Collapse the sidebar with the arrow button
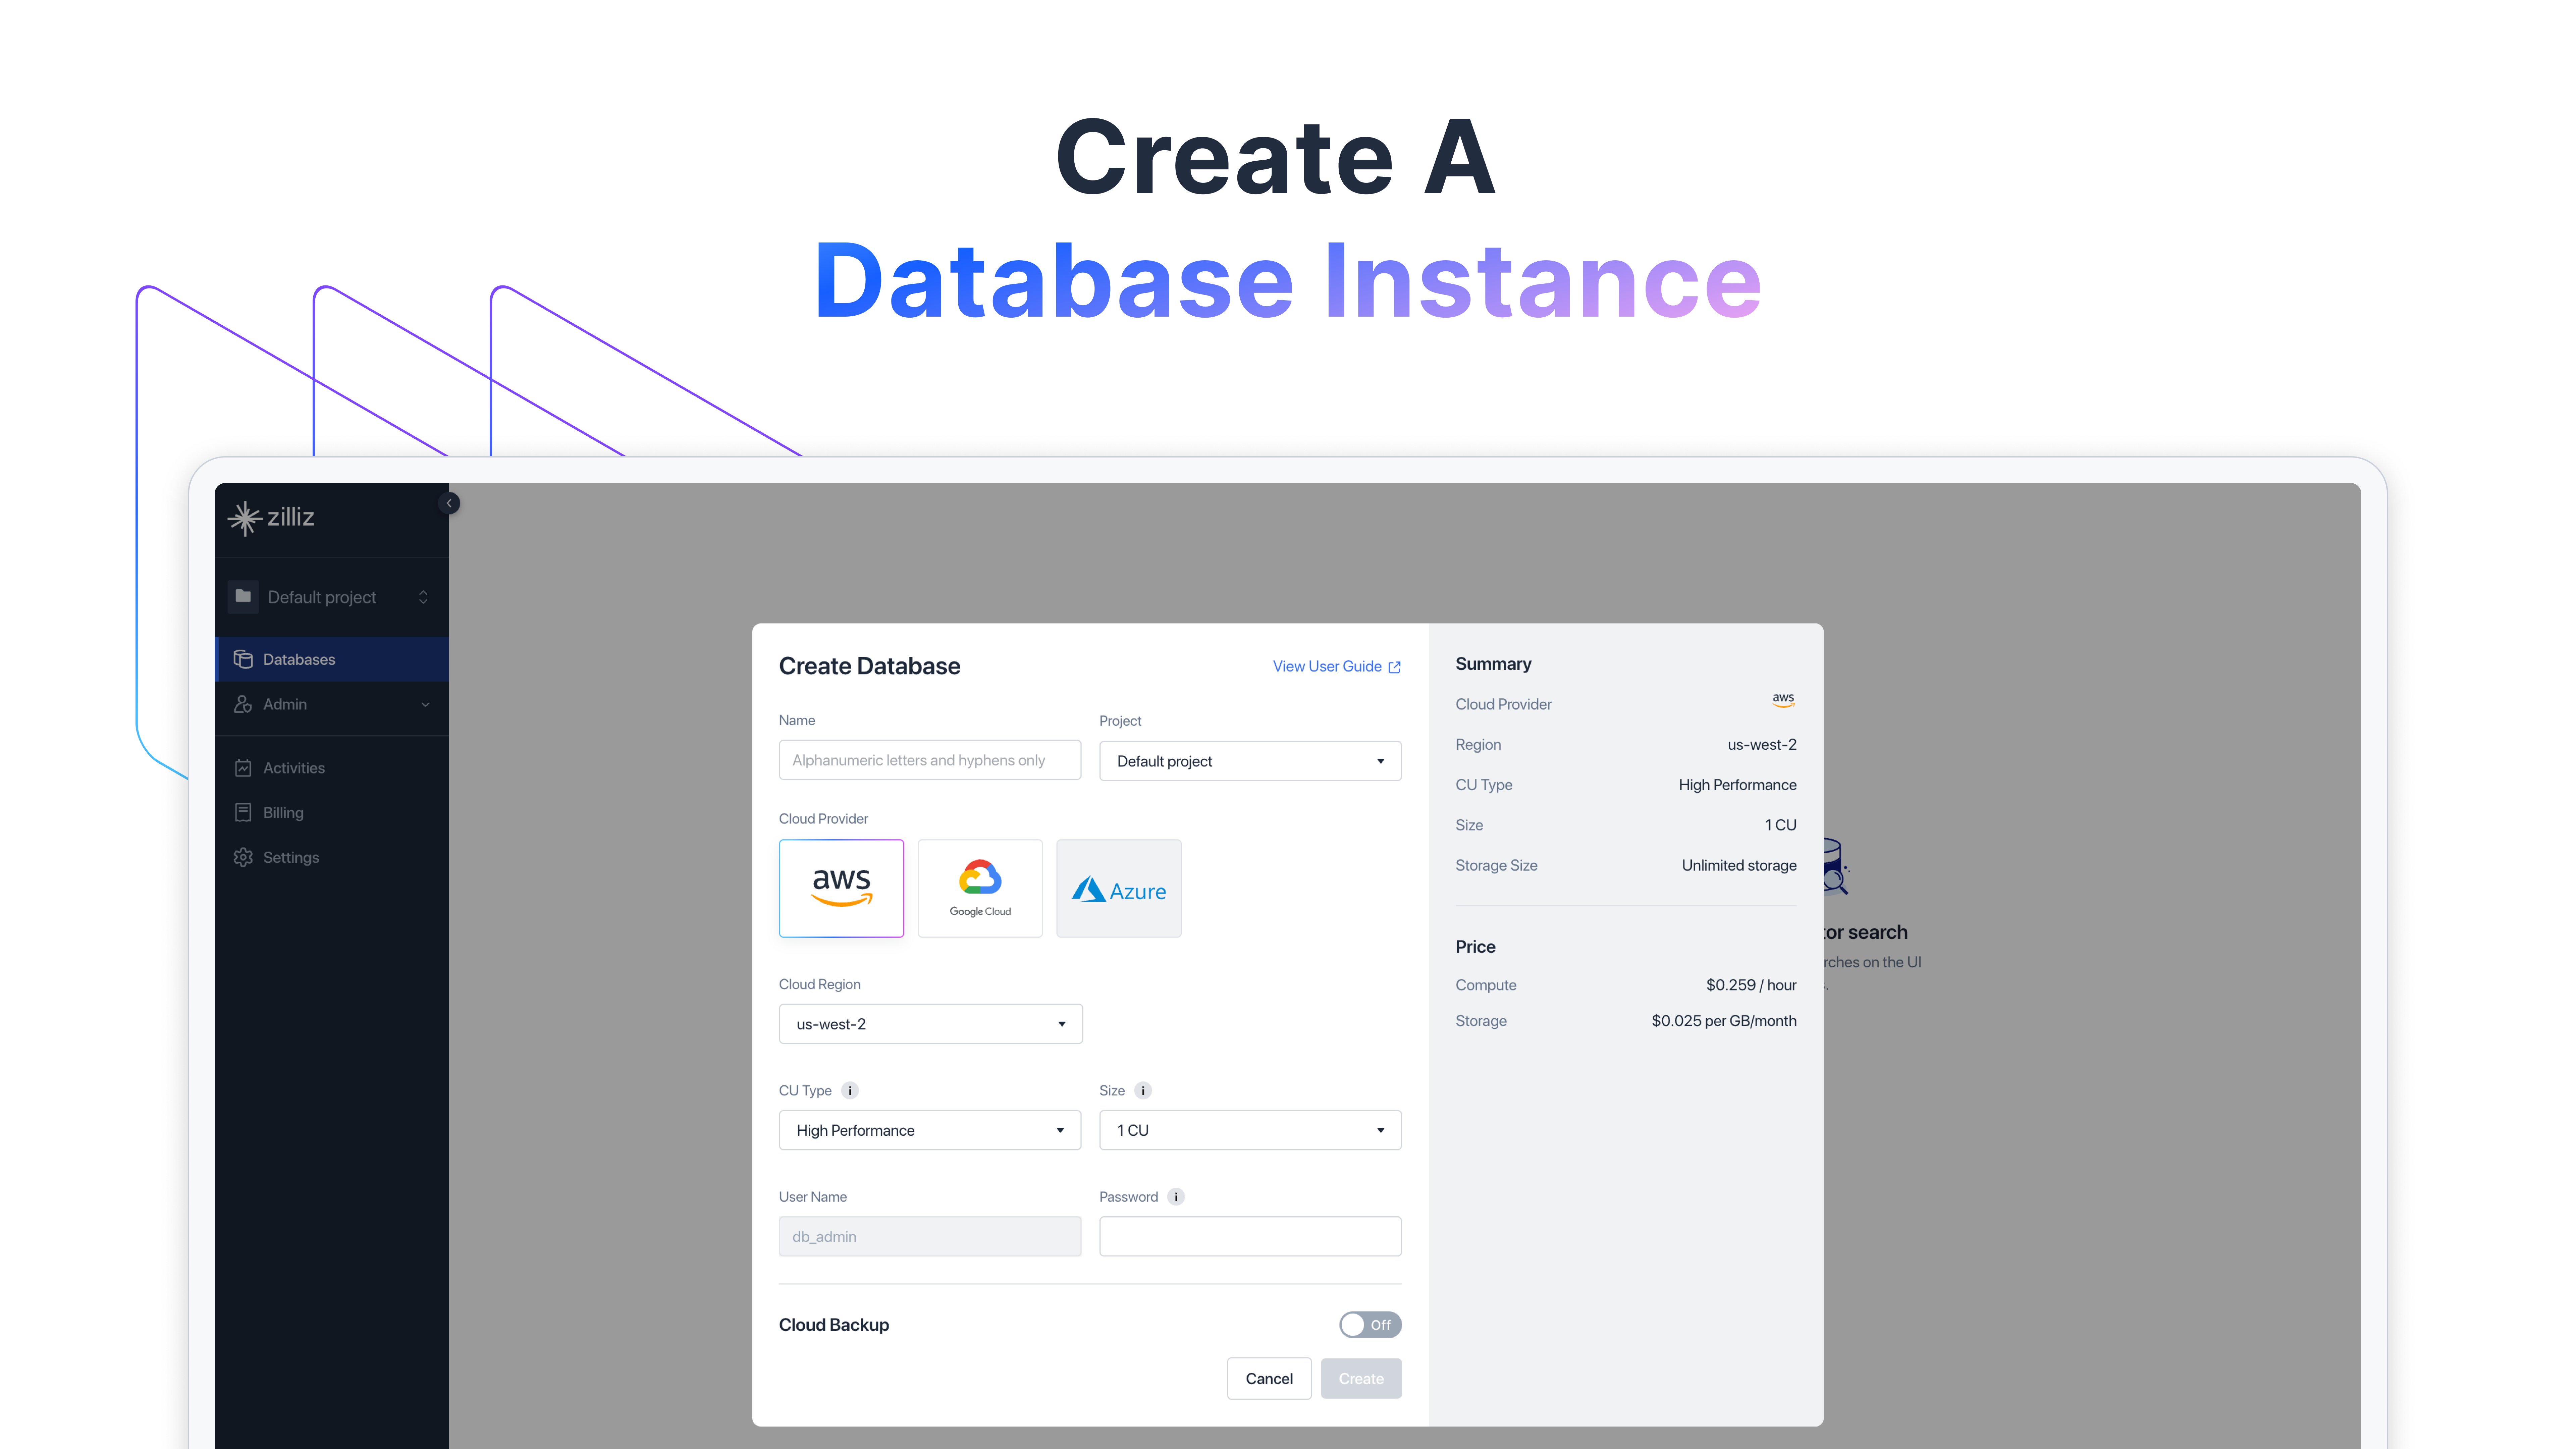2576x1449 pixels. point(449,503)
